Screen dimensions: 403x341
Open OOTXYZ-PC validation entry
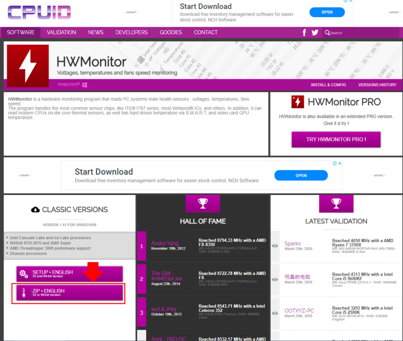tap(299, 311)
